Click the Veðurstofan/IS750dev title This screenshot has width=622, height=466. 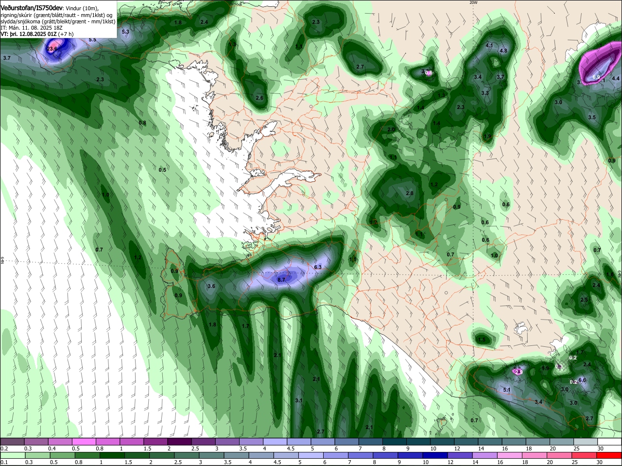tap(31, 7)
